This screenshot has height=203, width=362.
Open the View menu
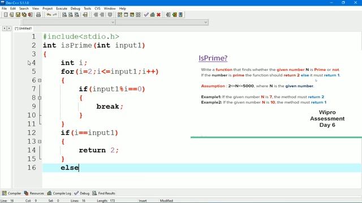coord(36,8)
